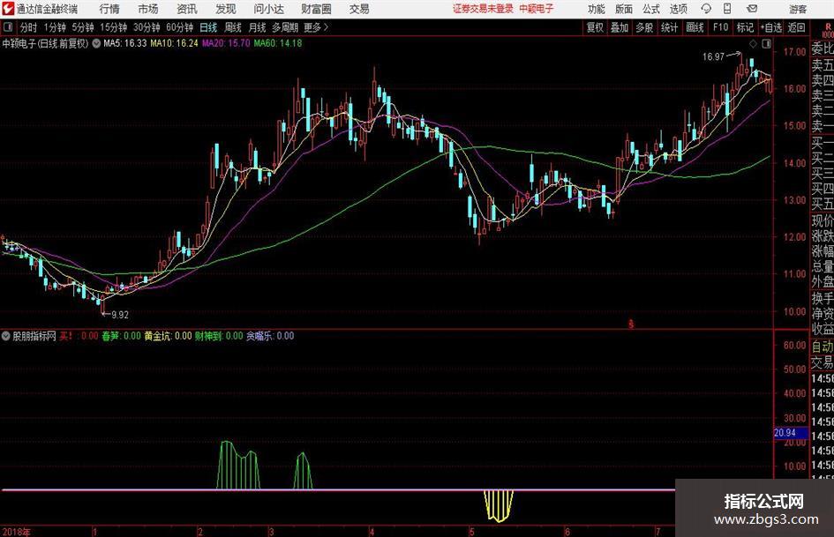Open the 资讯 menu
834x537 pixels.
point(187,9)
